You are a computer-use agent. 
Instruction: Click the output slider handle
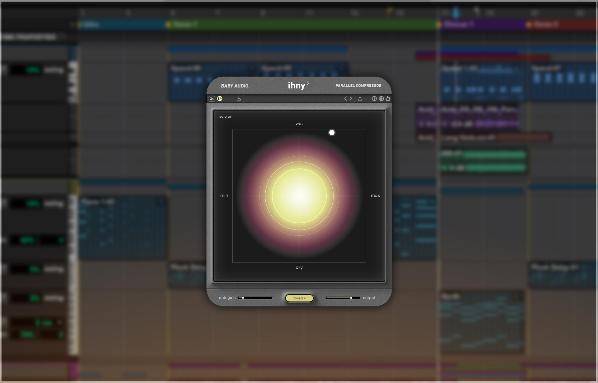click(x=351, y=298)
